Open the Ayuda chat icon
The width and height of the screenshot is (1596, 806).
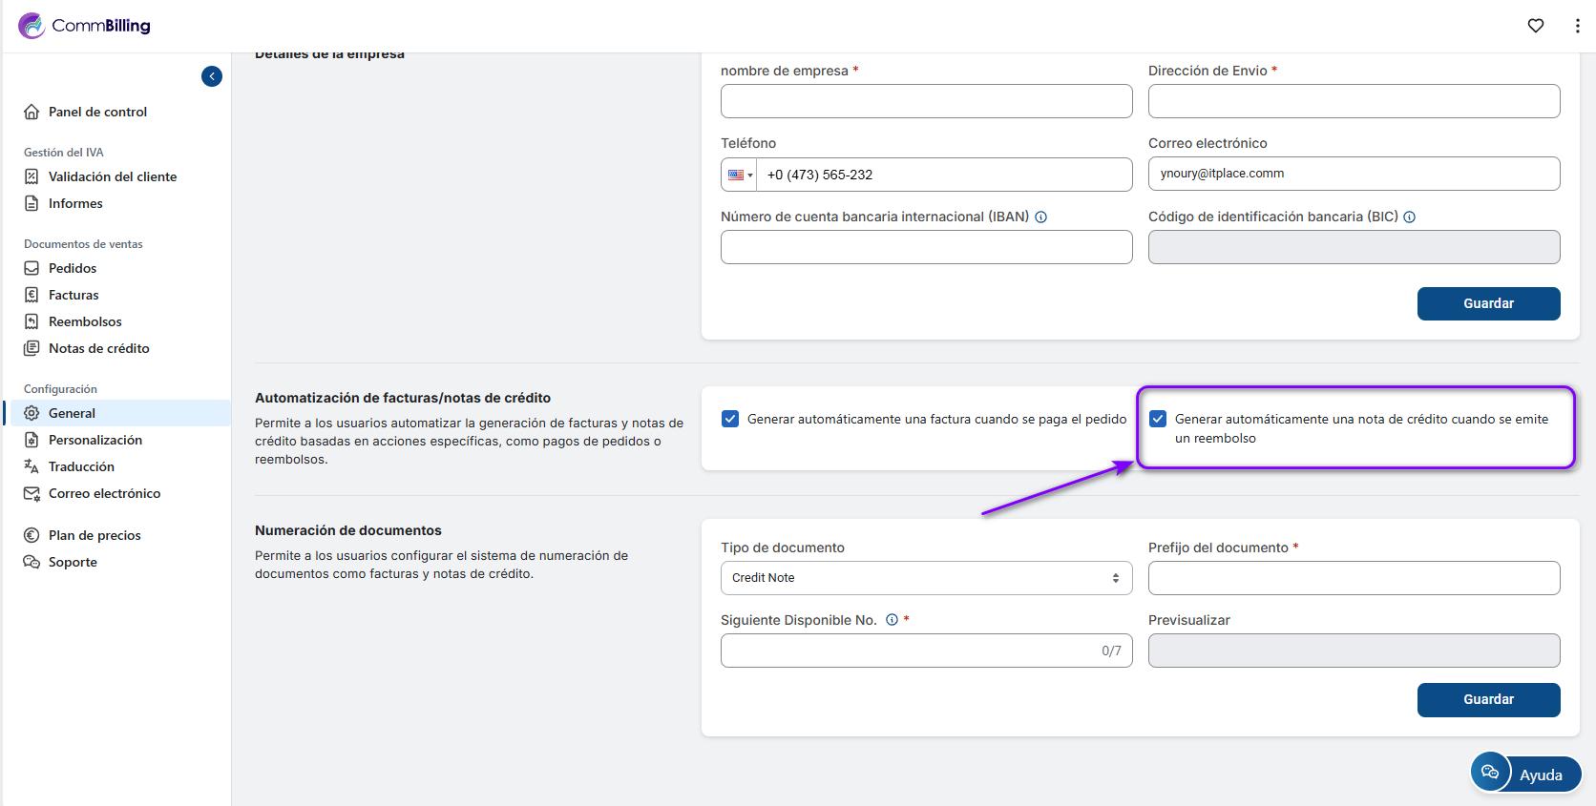(x=1490, y=773)
